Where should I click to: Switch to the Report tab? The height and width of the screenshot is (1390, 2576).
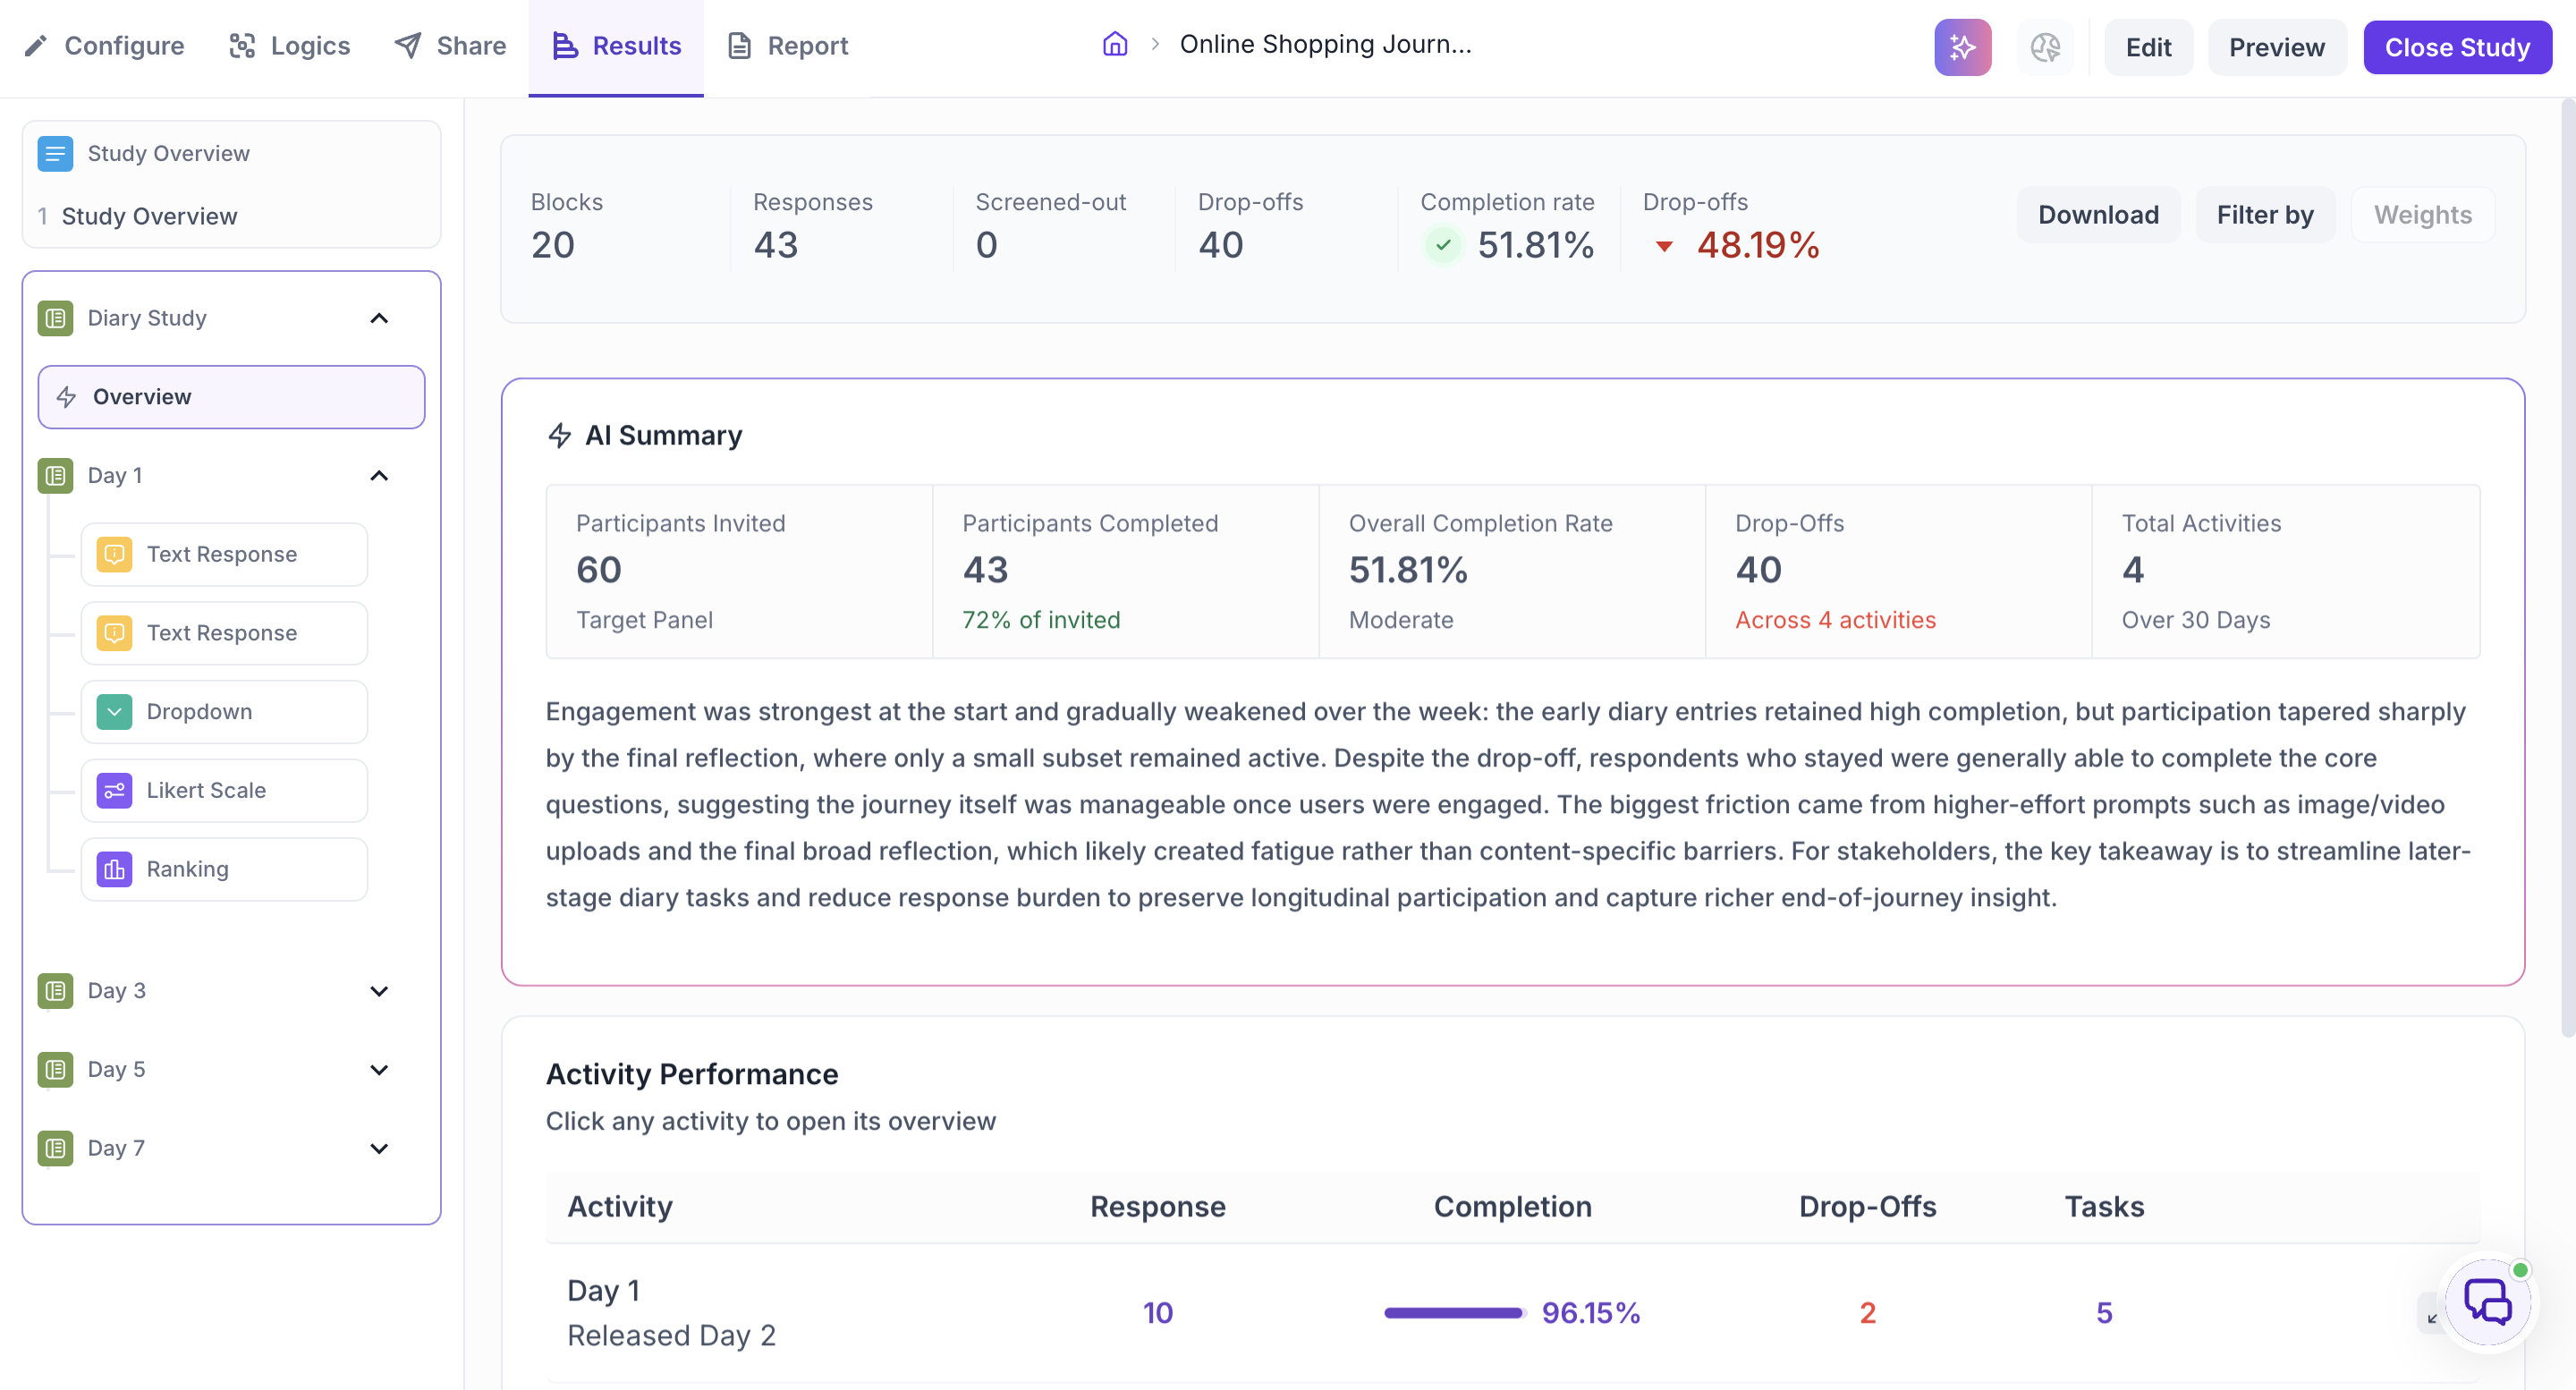[788, 46]
